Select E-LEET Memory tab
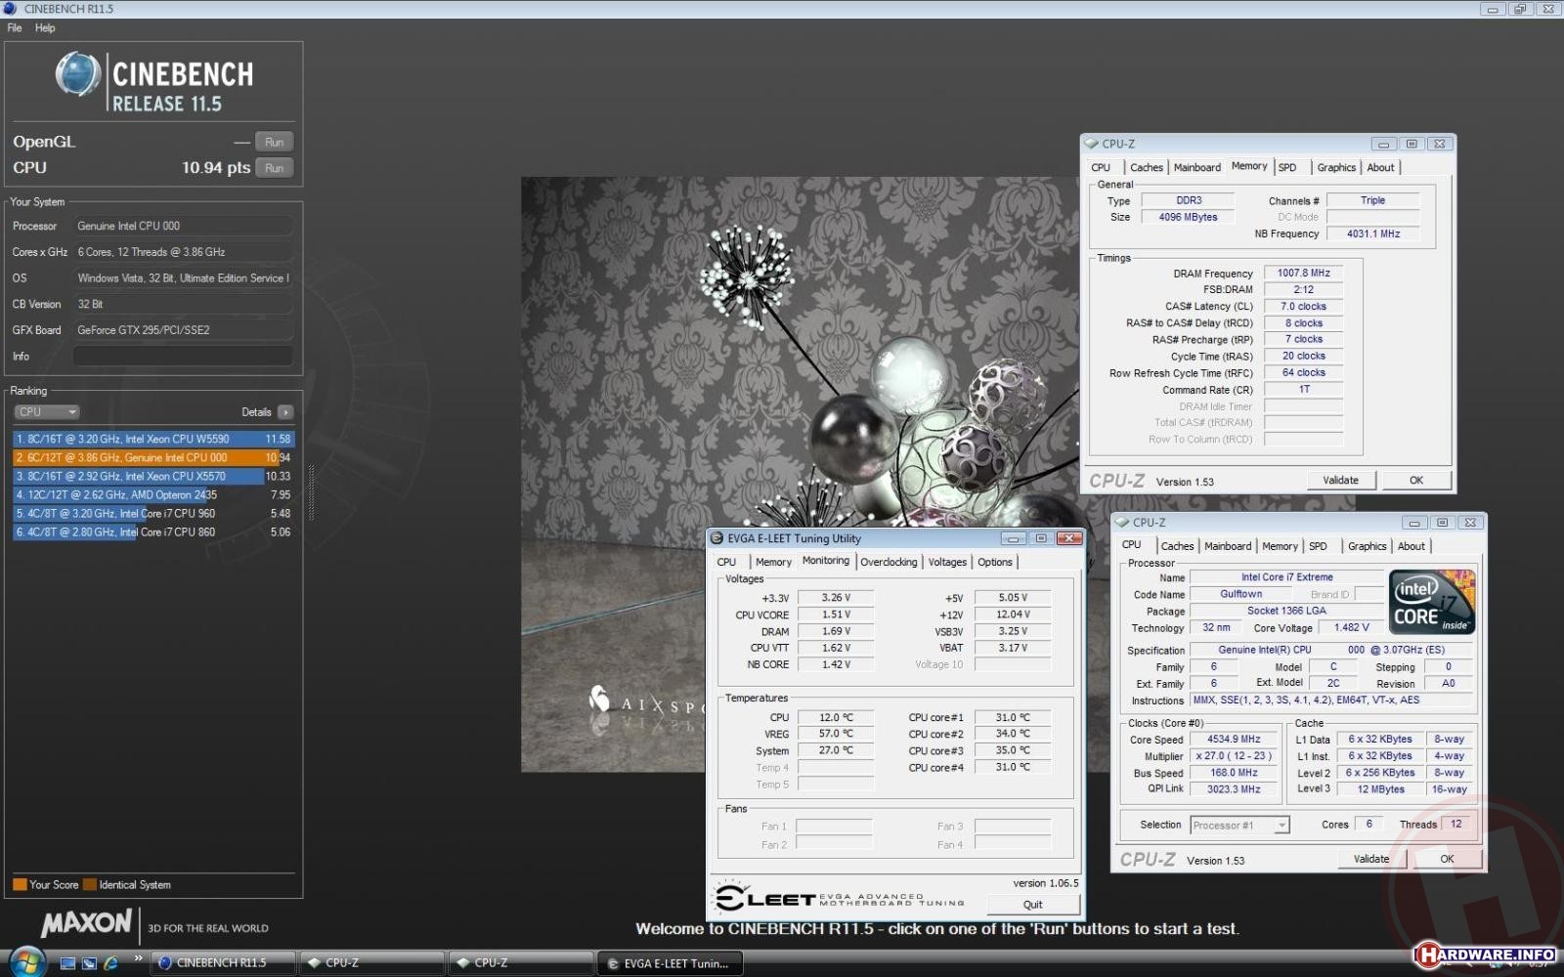1564x977 pixels. (x=773, y=562)
